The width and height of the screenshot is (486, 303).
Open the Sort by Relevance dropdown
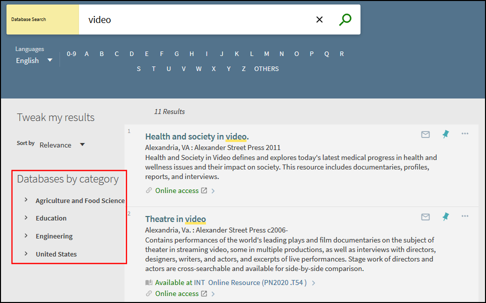62,144
